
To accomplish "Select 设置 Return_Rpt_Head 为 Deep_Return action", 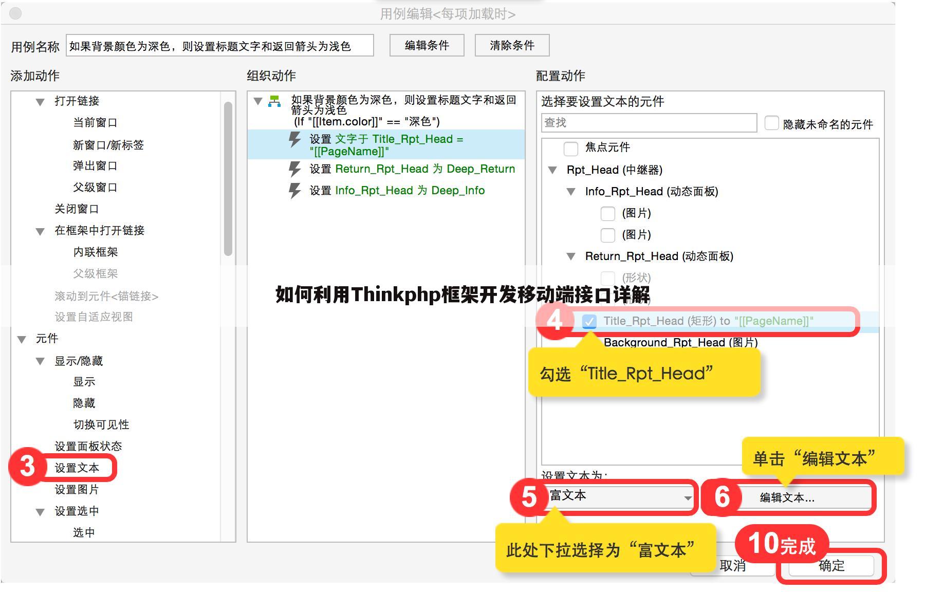I will click(x=412, y=169).
